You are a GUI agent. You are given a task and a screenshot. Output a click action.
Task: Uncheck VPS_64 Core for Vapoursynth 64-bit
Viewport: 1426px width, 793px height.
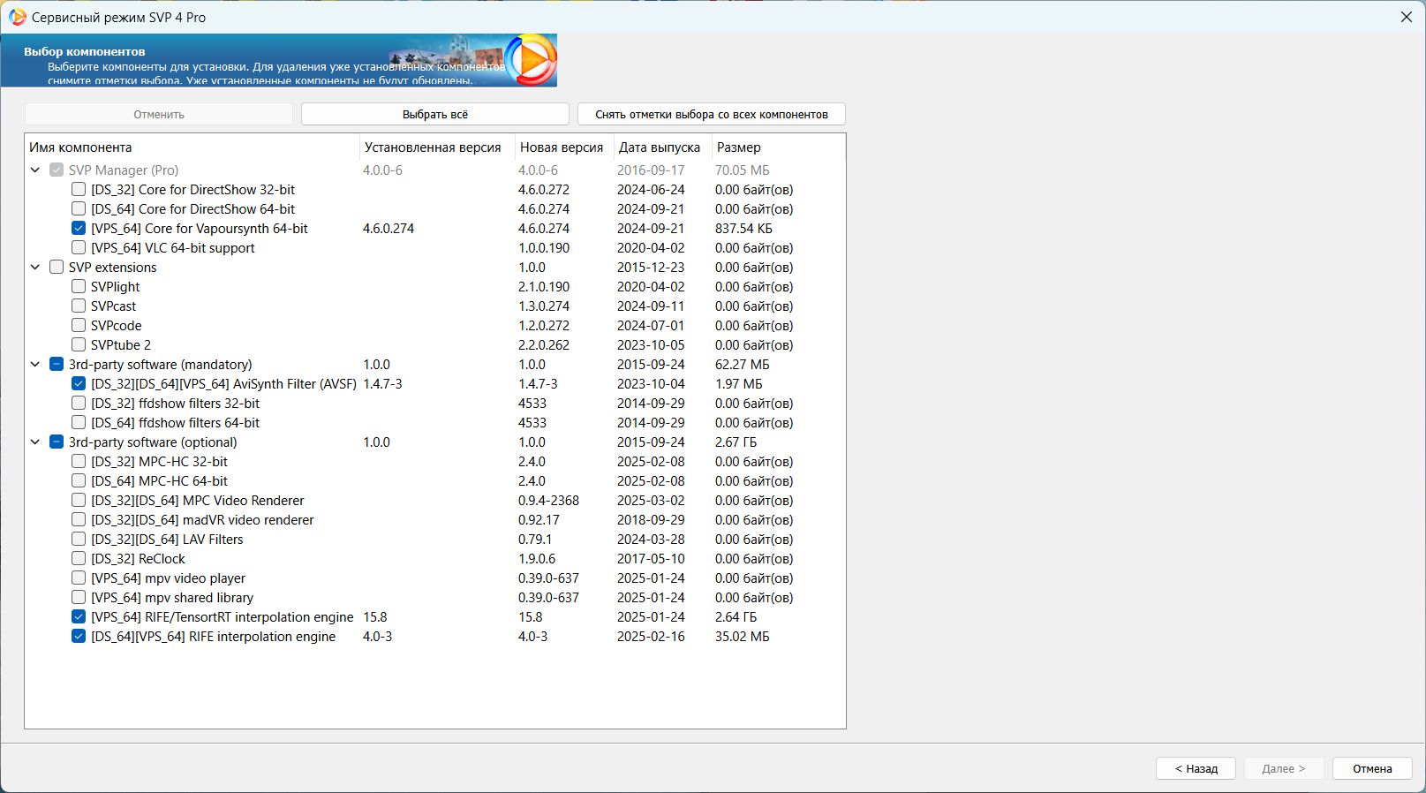79,228
